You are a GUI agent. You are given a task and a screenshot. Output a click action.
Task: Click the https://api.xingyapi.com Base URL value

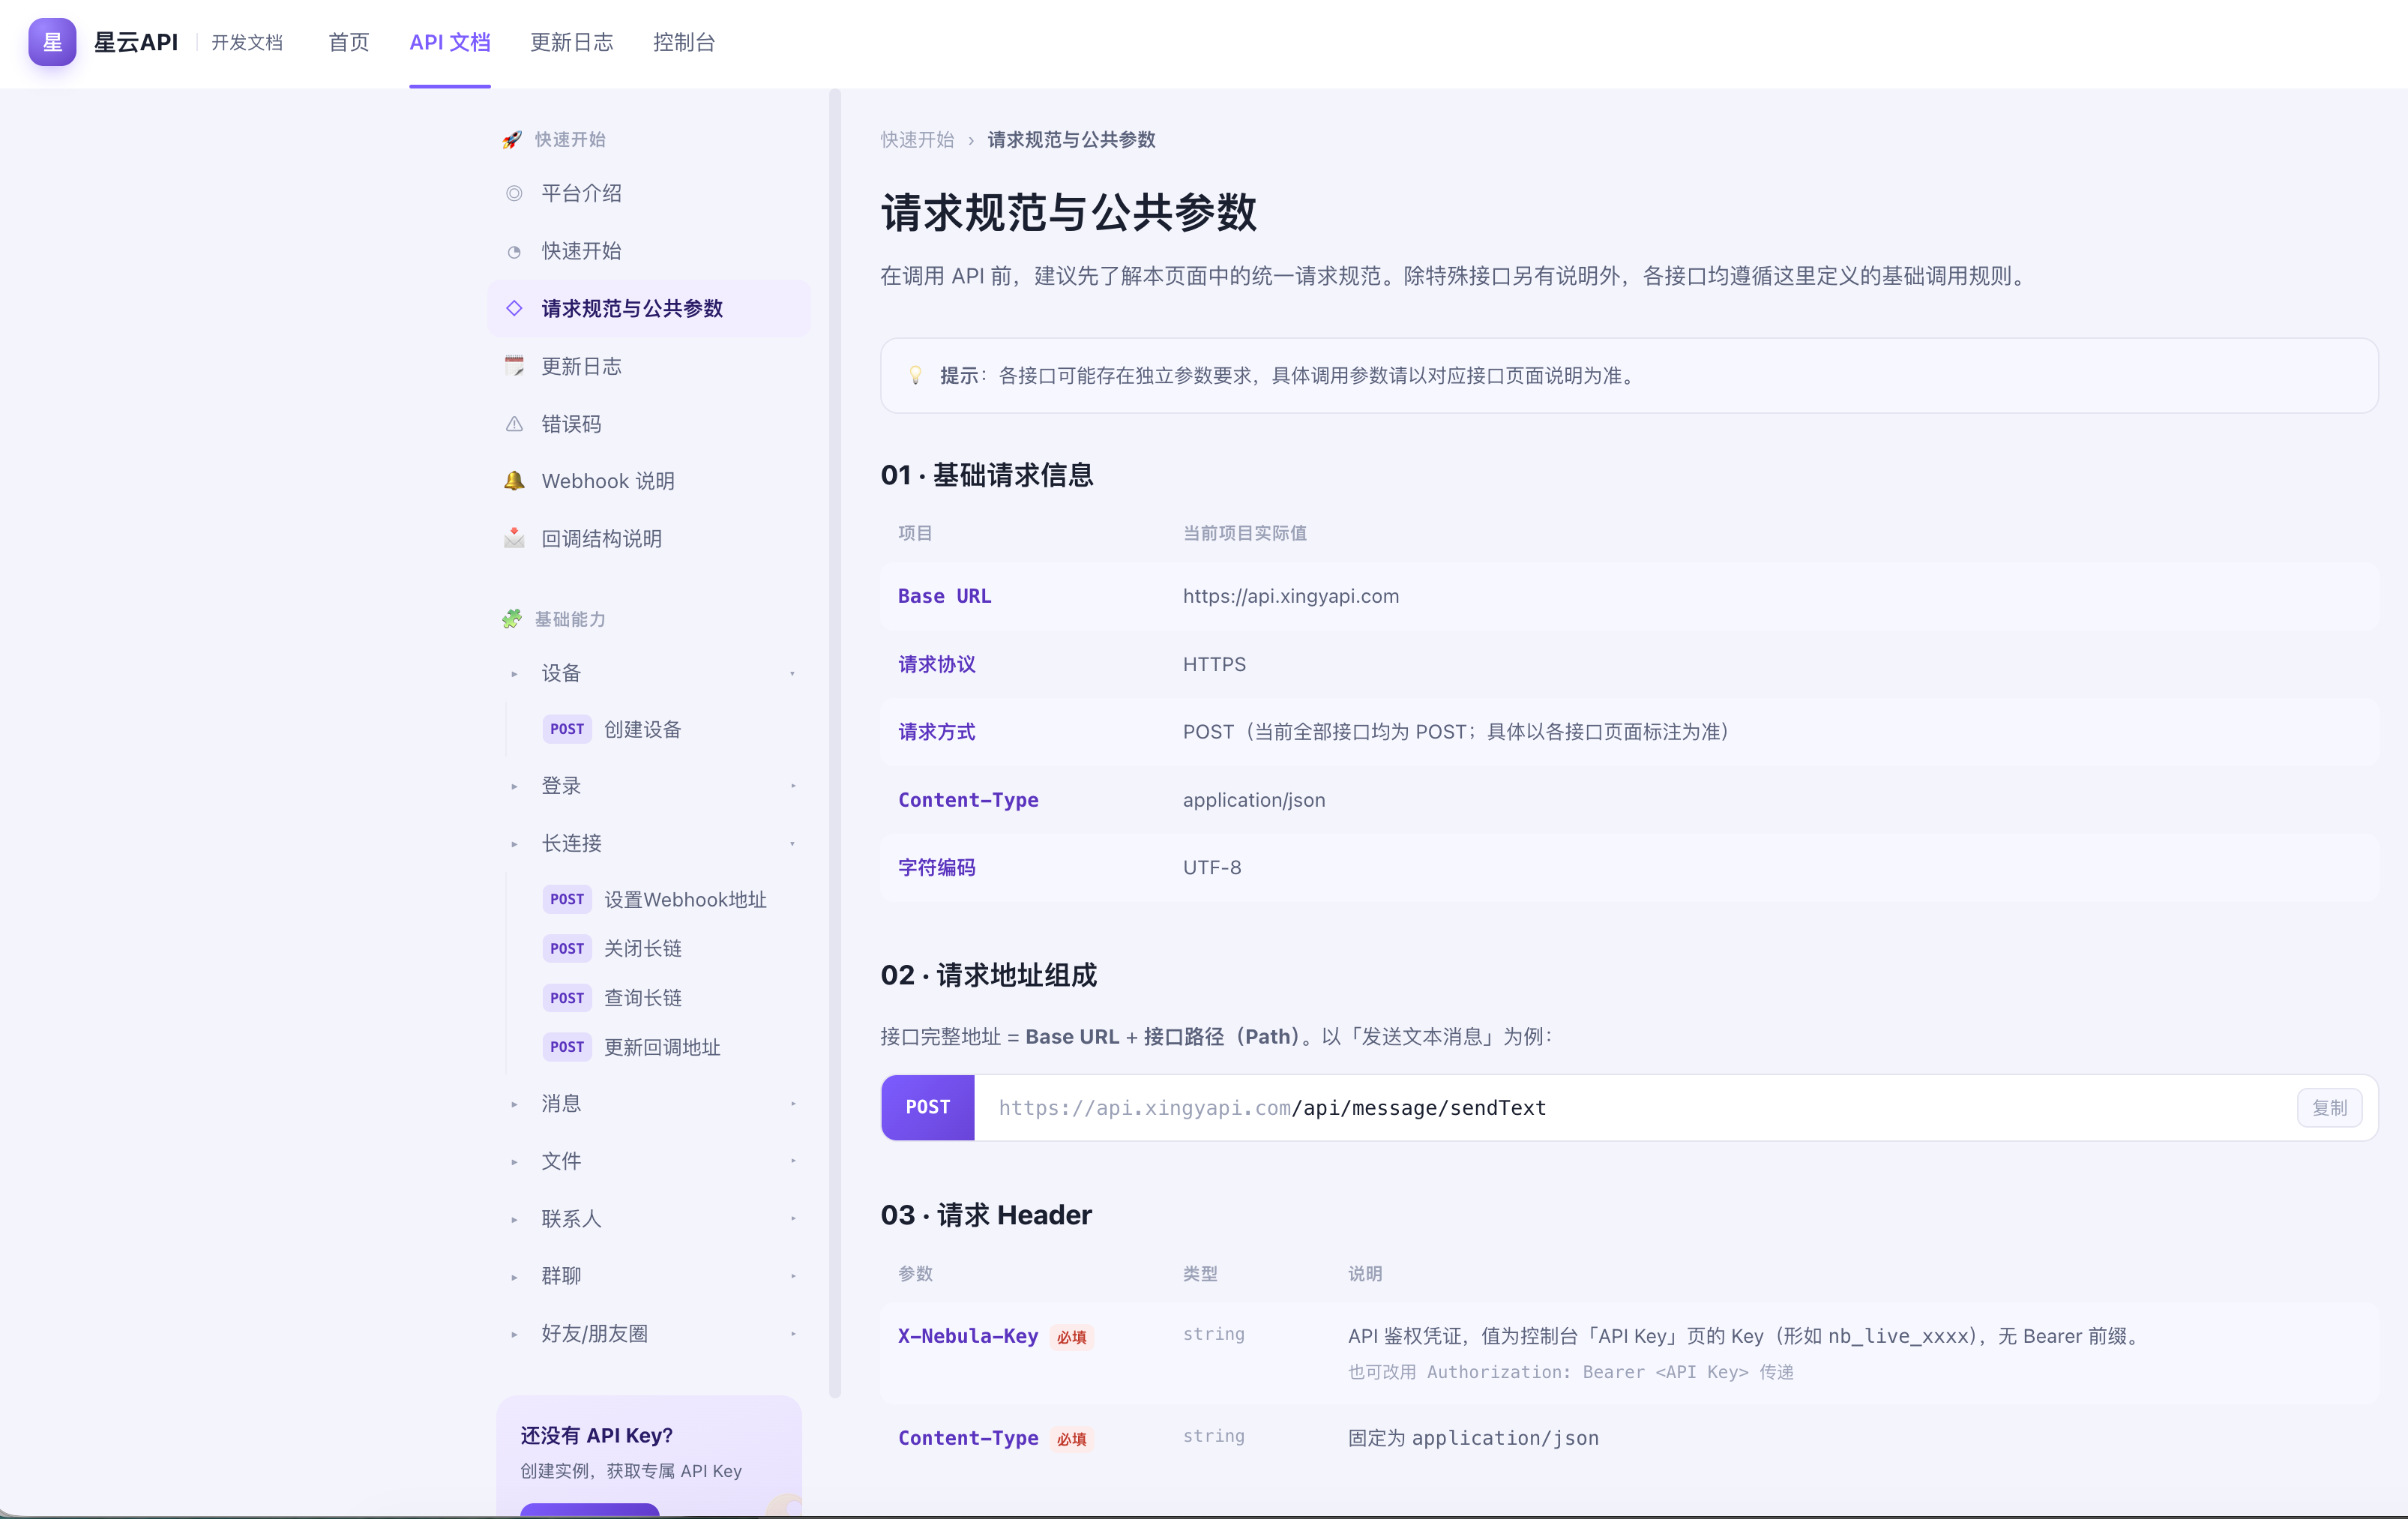[x=1291, y=596]
